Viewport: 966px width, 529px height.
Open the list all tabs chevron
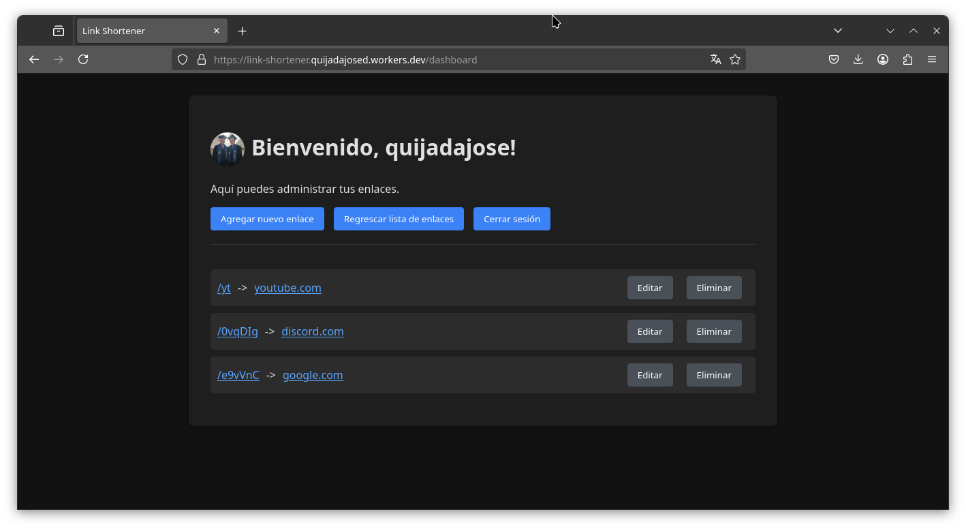pos(838,30)
